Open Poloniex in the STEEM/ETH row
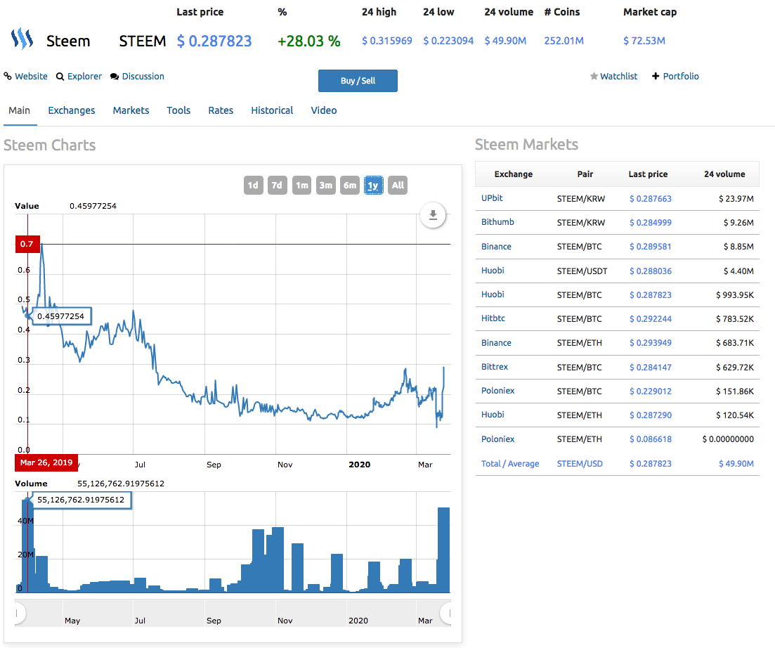 [x=497, y=439]
